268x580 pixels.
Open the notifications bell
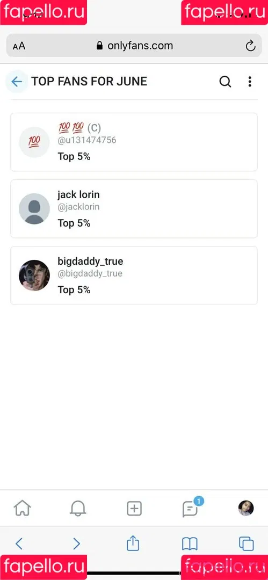point(78,508)
